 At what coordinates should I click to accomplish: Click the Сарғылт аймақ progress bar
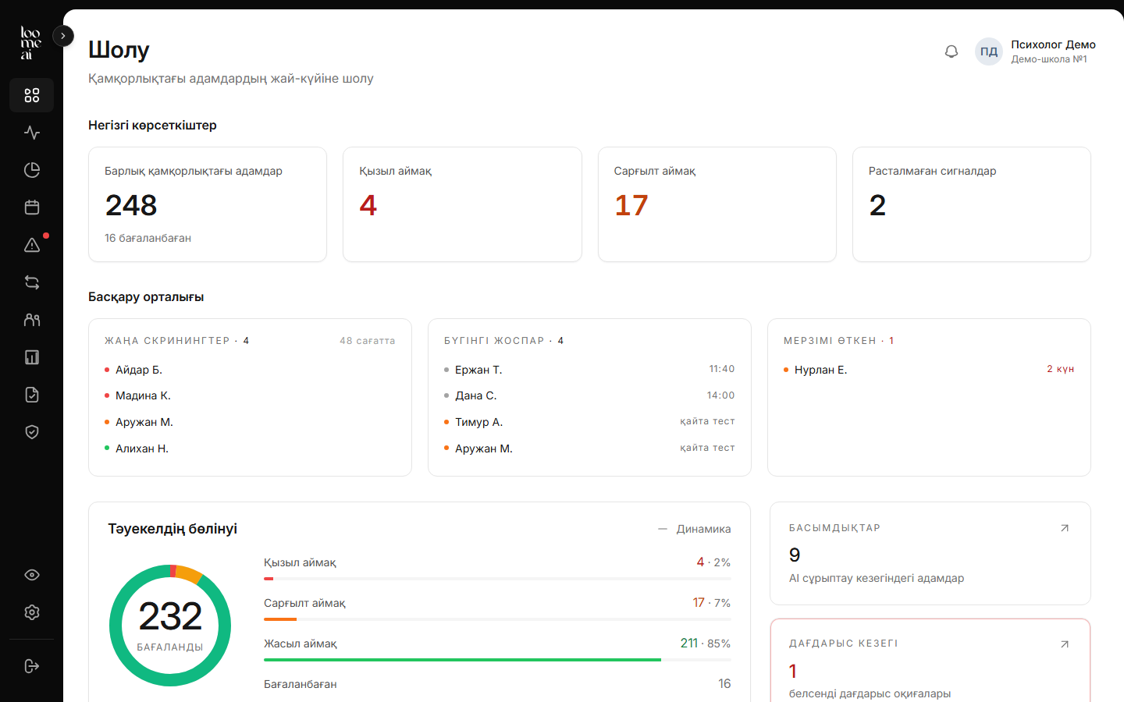497,619
